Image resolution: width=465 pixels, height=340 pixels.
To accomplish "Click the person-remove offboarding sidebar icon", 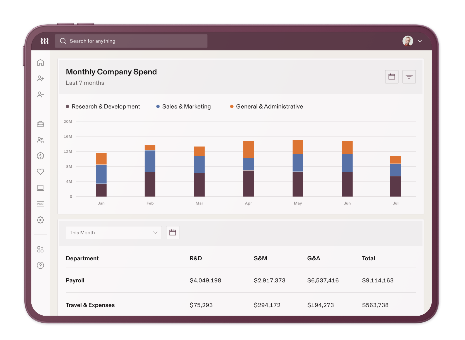I will point(40,95).
